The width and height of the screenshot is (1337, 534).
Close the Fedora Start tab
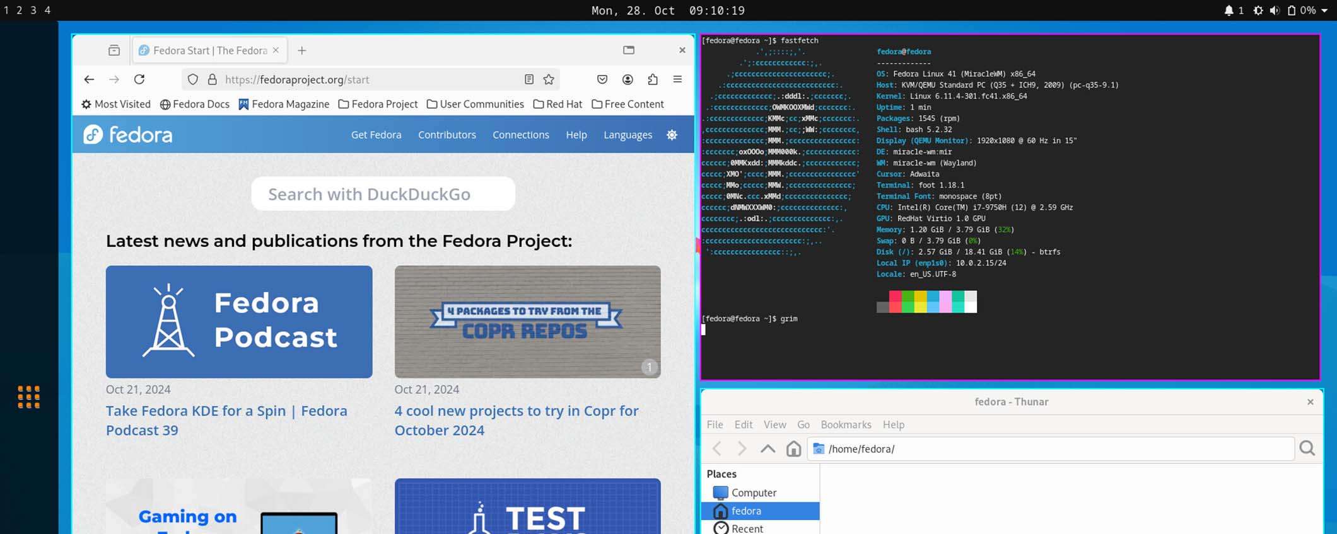(276, 50)
